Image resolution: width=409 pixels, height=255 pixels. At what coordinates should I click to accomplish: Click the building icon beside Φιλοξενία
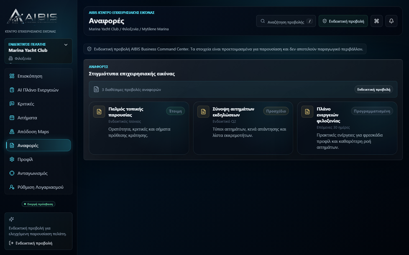pos(11,58)
